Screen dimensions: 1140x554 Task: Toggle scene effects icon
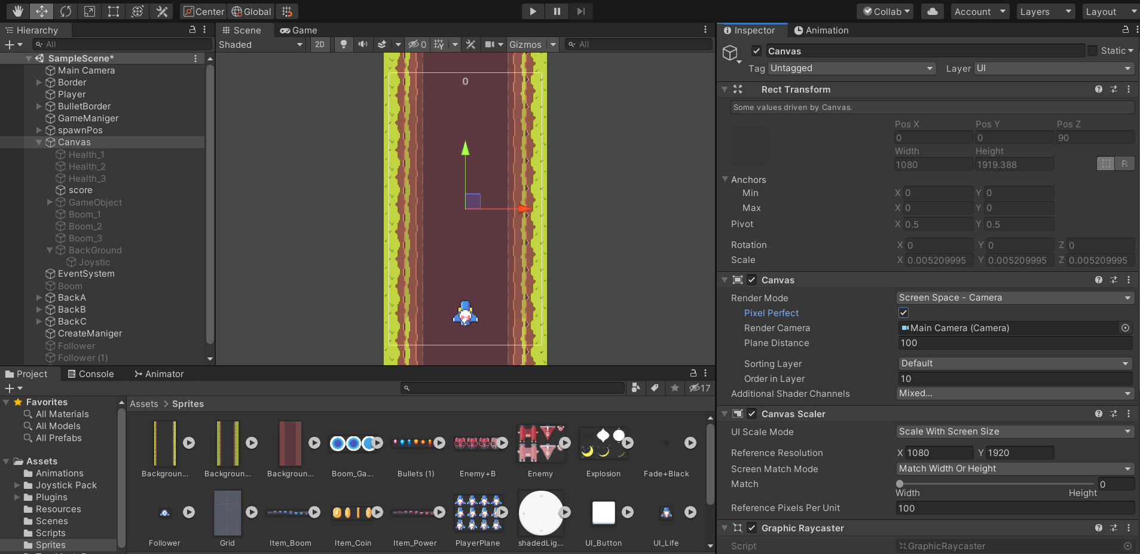pyautogui.click(x=383, y=44)
